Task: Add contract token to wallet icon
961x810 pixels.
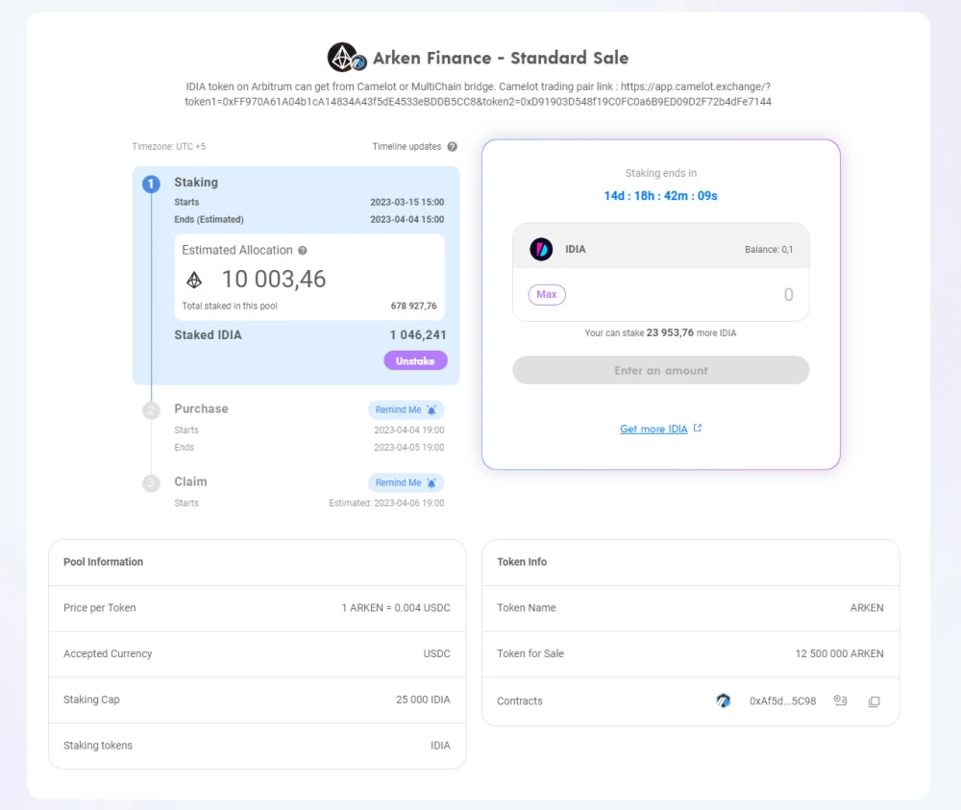Action: pos(840,700)
